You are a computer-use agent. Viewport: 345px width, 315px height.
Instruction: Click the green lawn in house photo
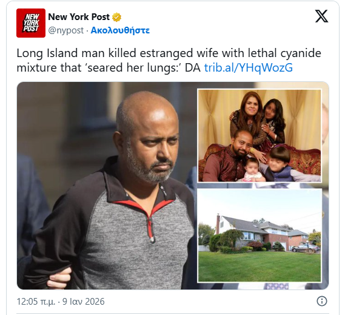[260, 266]
